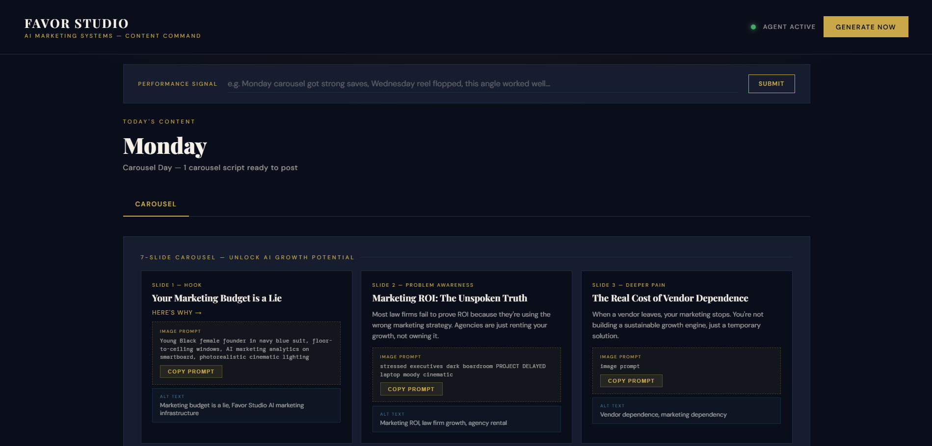Click the Vendor dependence alt text on slide 3
This screenshot has height=446, width=932.
click(x=663, y=414)
